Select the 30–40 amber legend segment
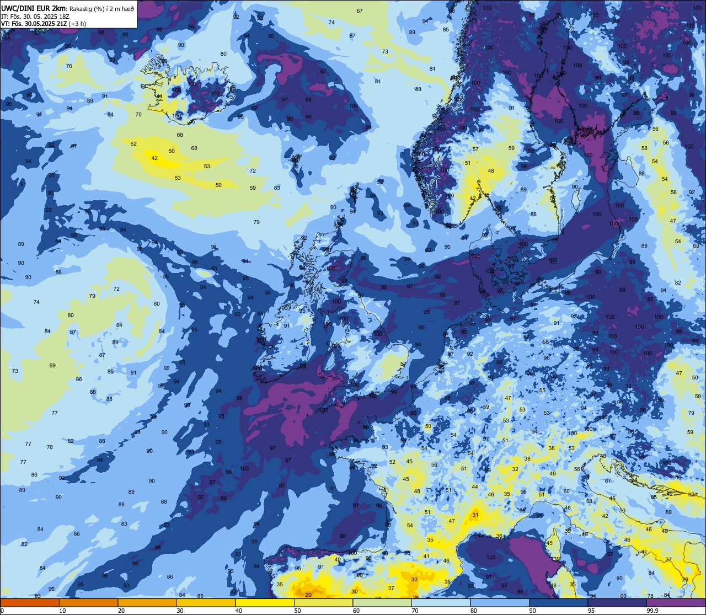The image size is (706, 615). point(206,602)
